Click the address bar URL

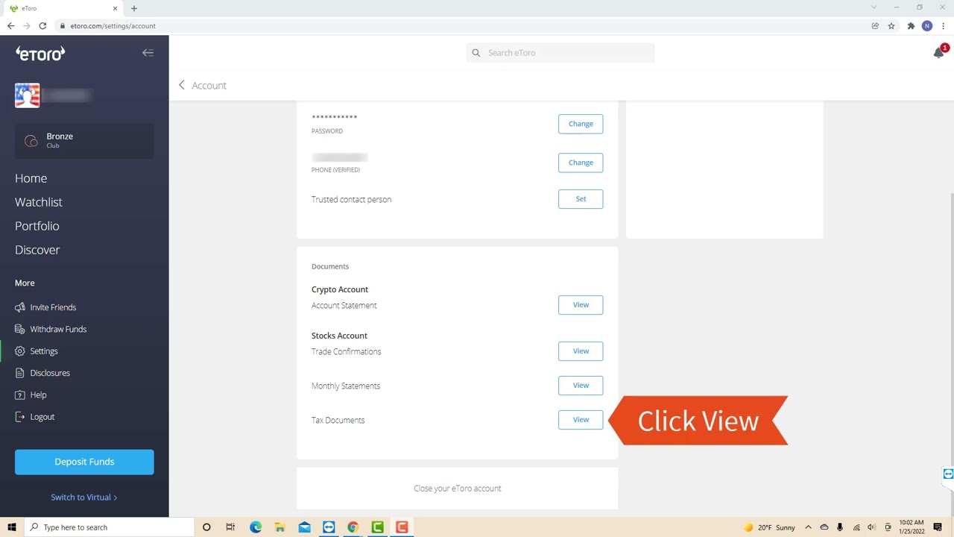pos(113,26)
